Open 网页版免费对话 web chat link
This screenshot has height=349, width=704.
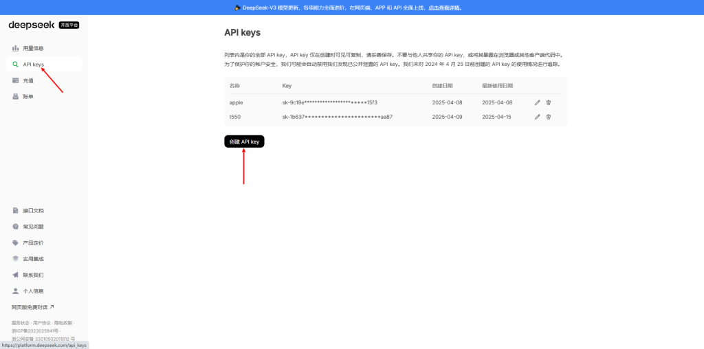33,307
